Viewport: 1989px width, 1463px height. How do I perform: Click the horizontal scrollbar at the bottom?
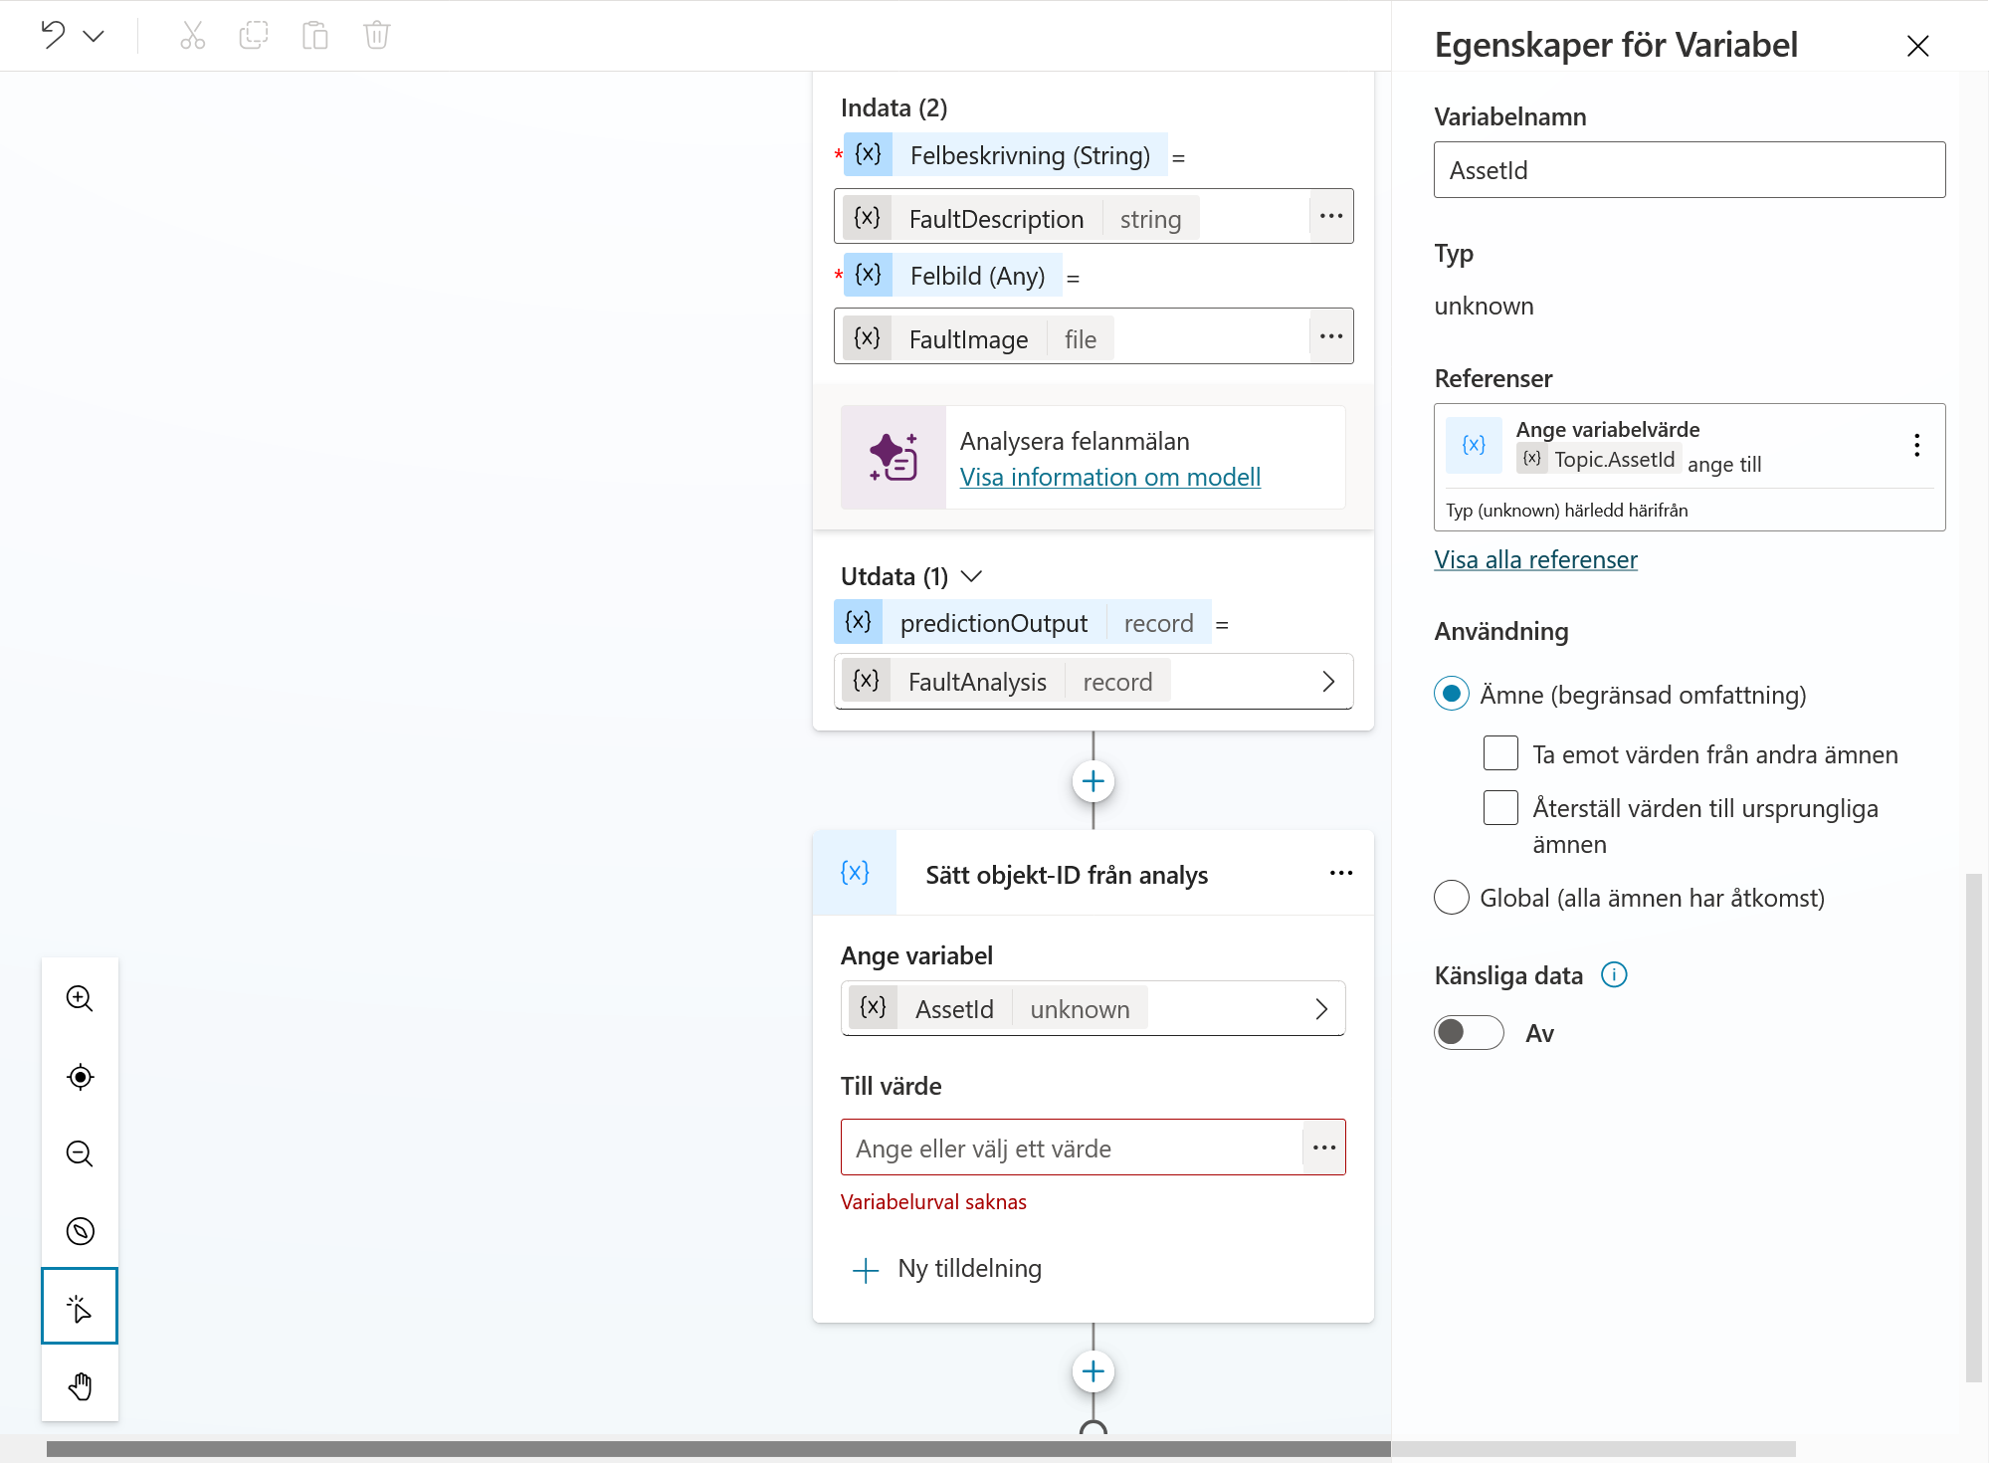coord(718,1449)
